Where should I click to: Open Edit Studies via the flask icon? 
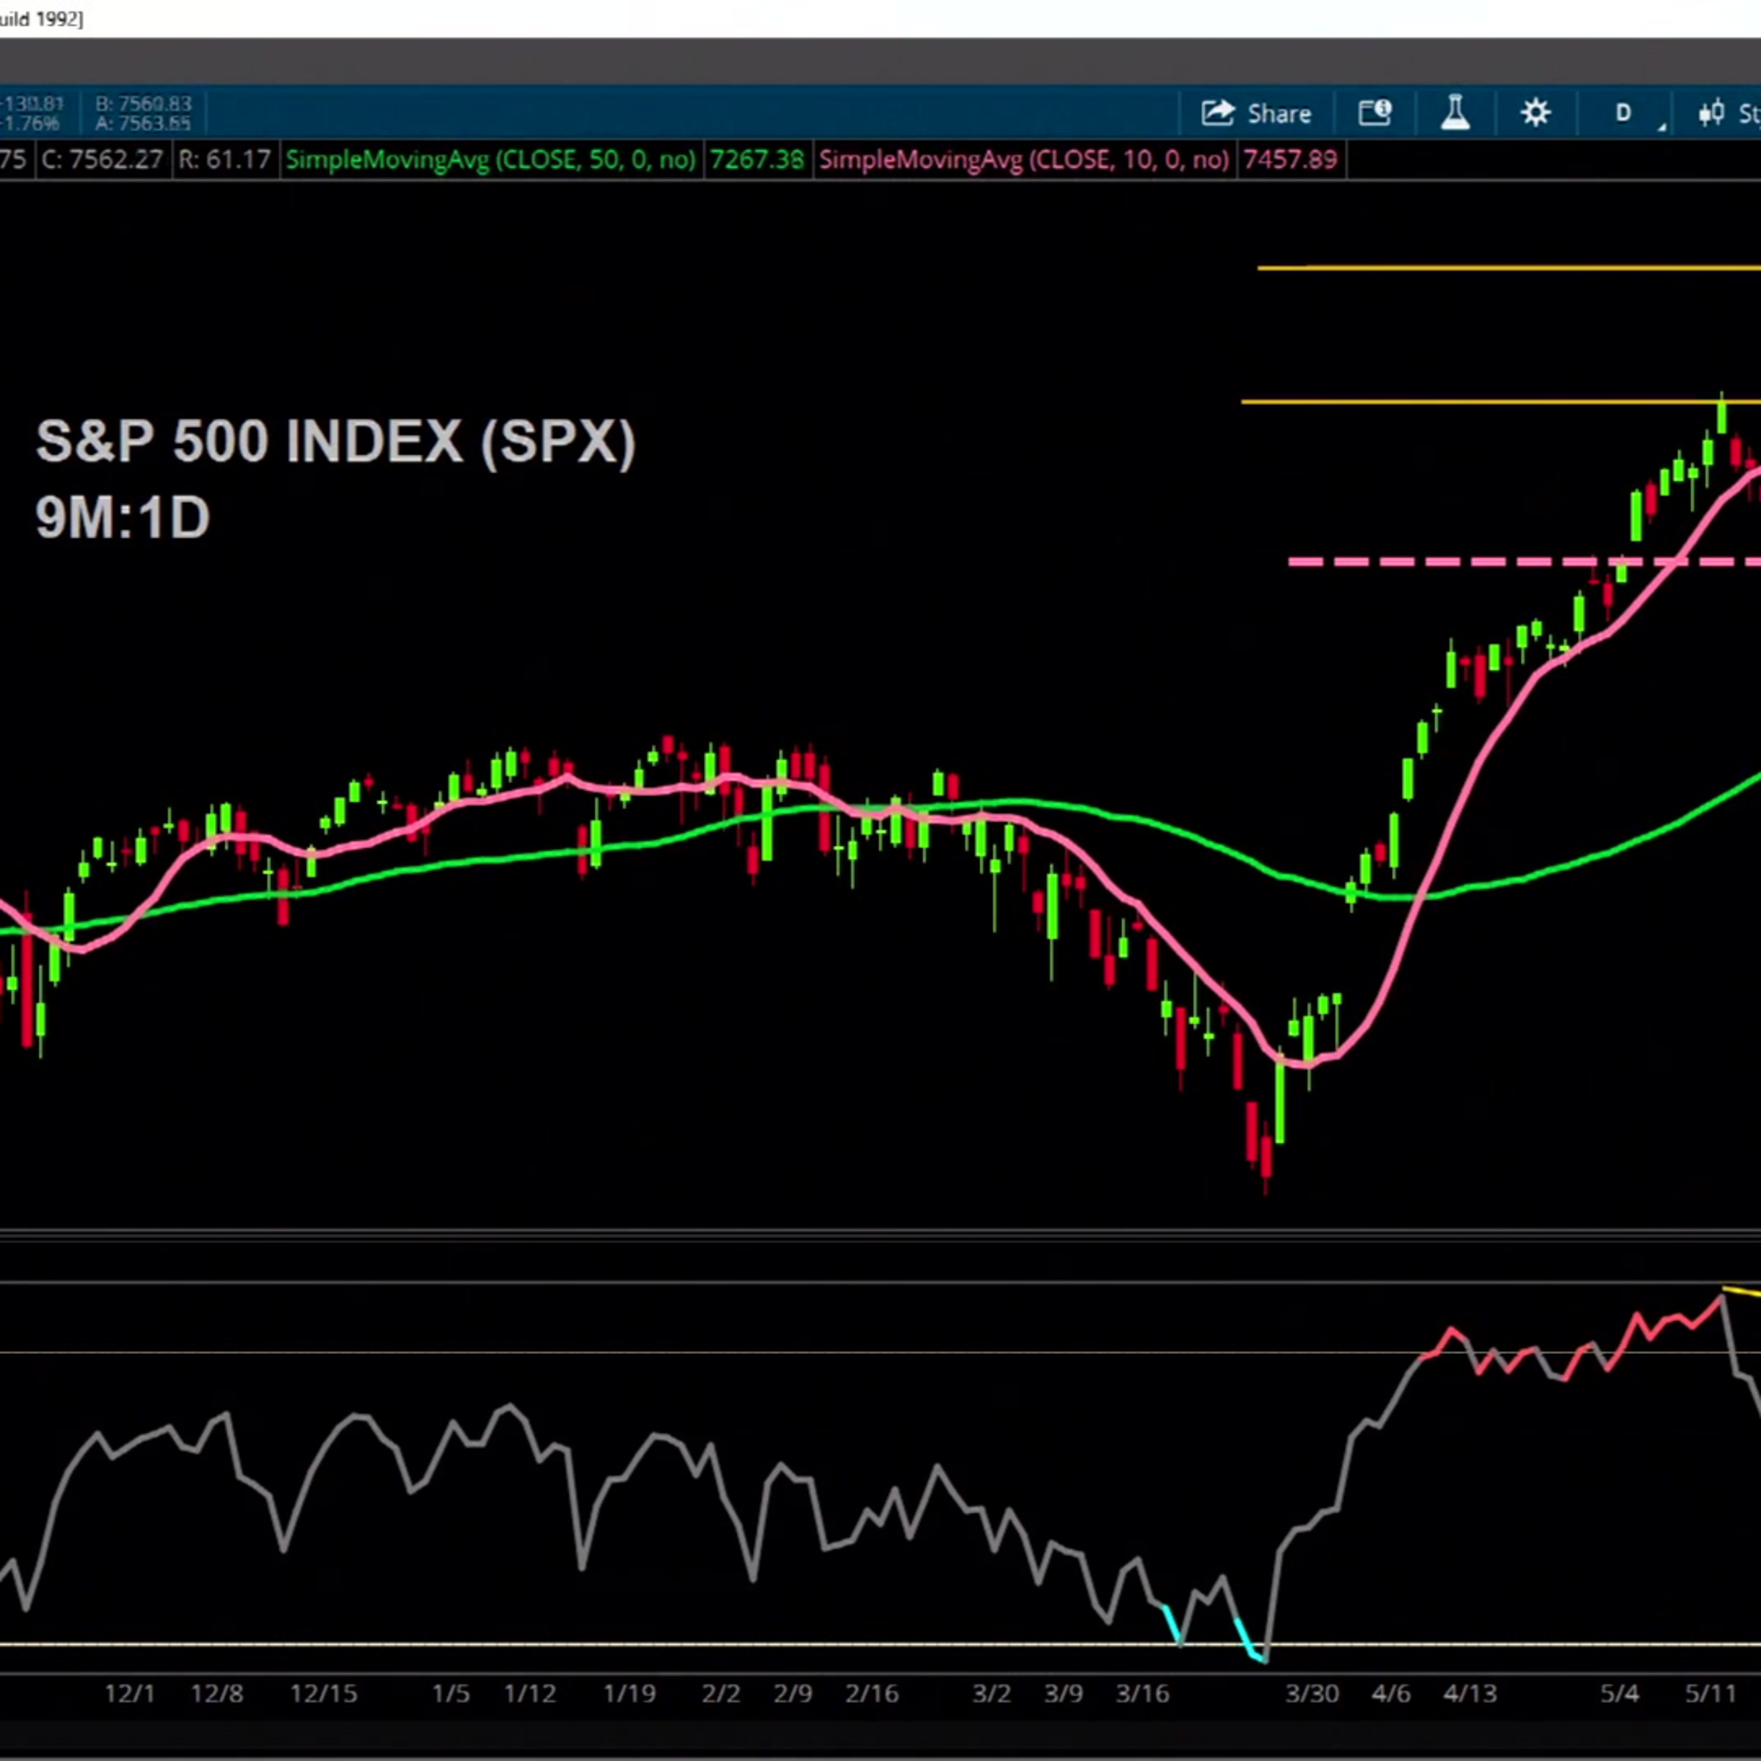1455,113
